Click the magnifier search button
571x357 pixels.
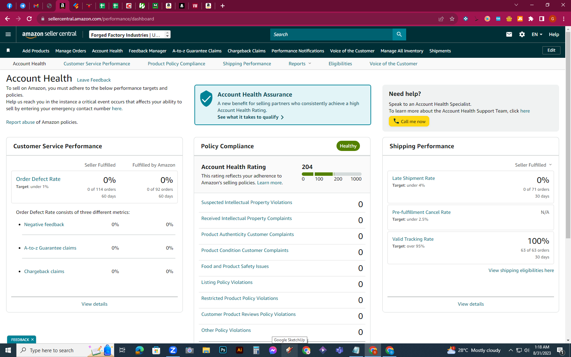tap(399, 34)
